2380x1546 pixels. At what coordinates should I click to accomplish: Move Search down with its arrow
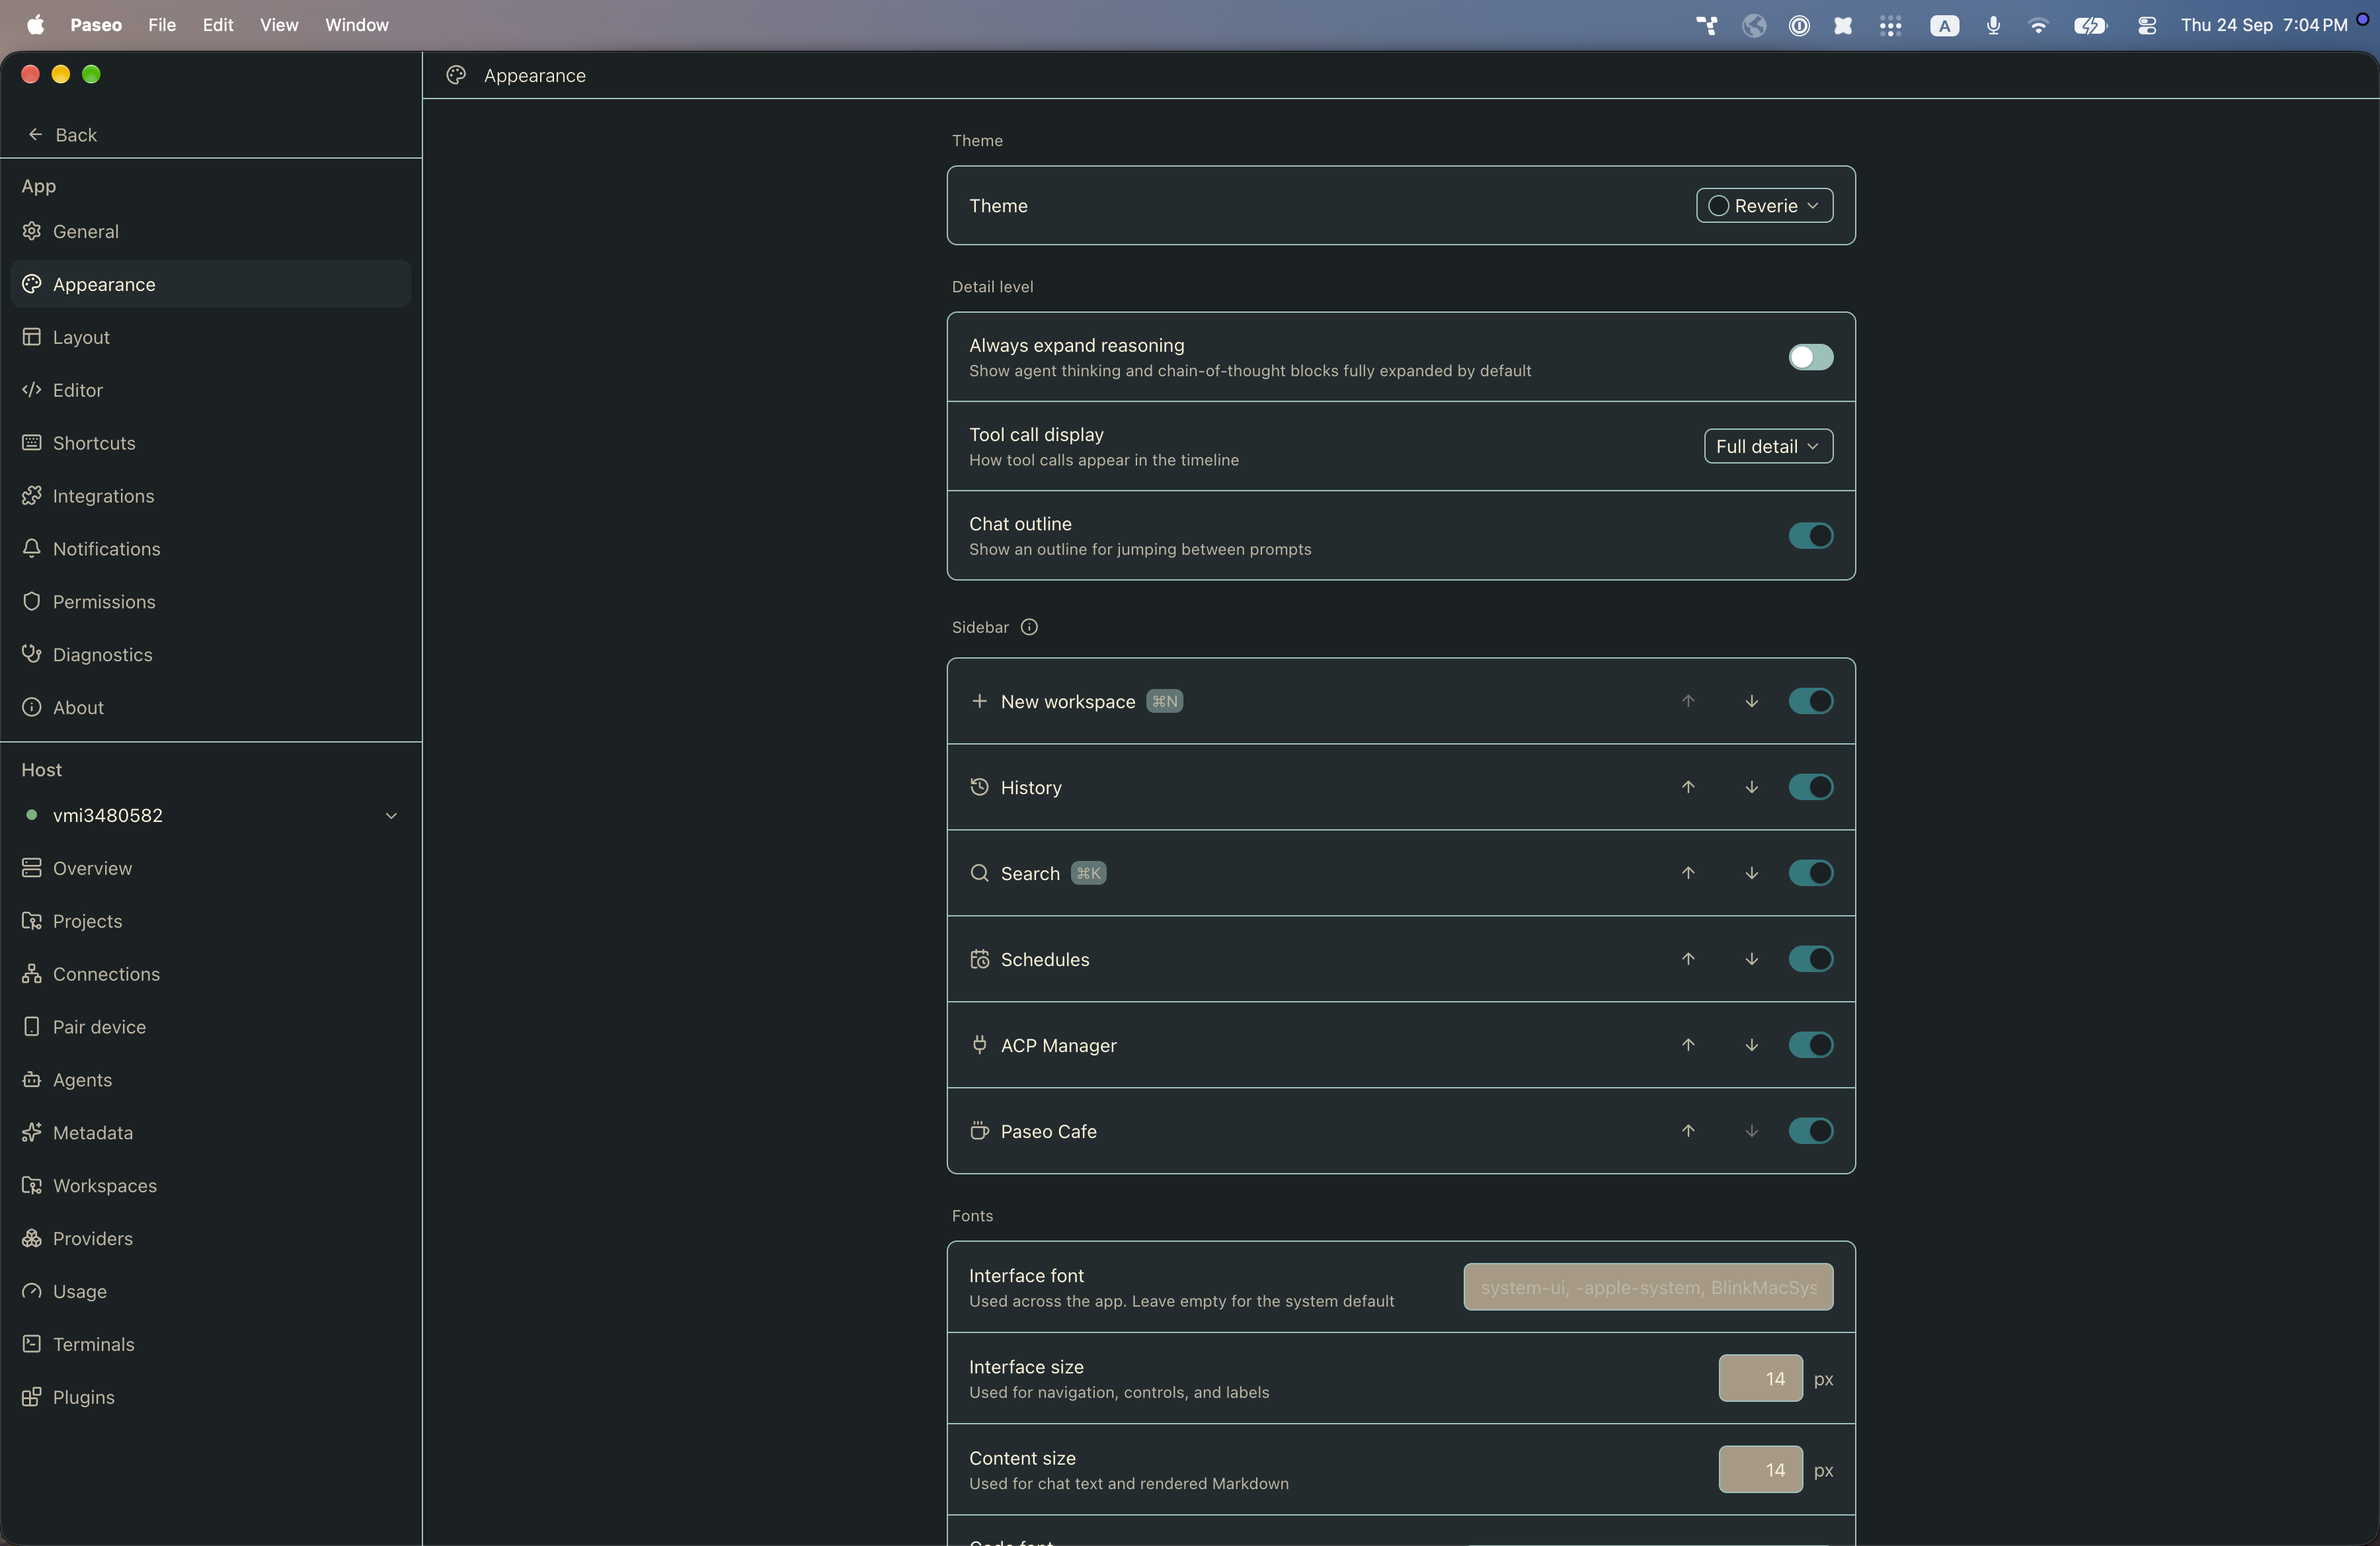coord(1752,873)
